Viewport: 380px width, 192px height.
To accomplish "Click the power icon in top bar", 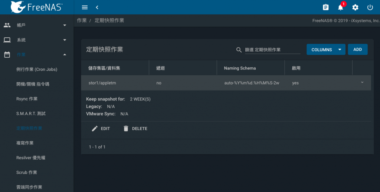I will pyautogui.click(x=370, y=7).
